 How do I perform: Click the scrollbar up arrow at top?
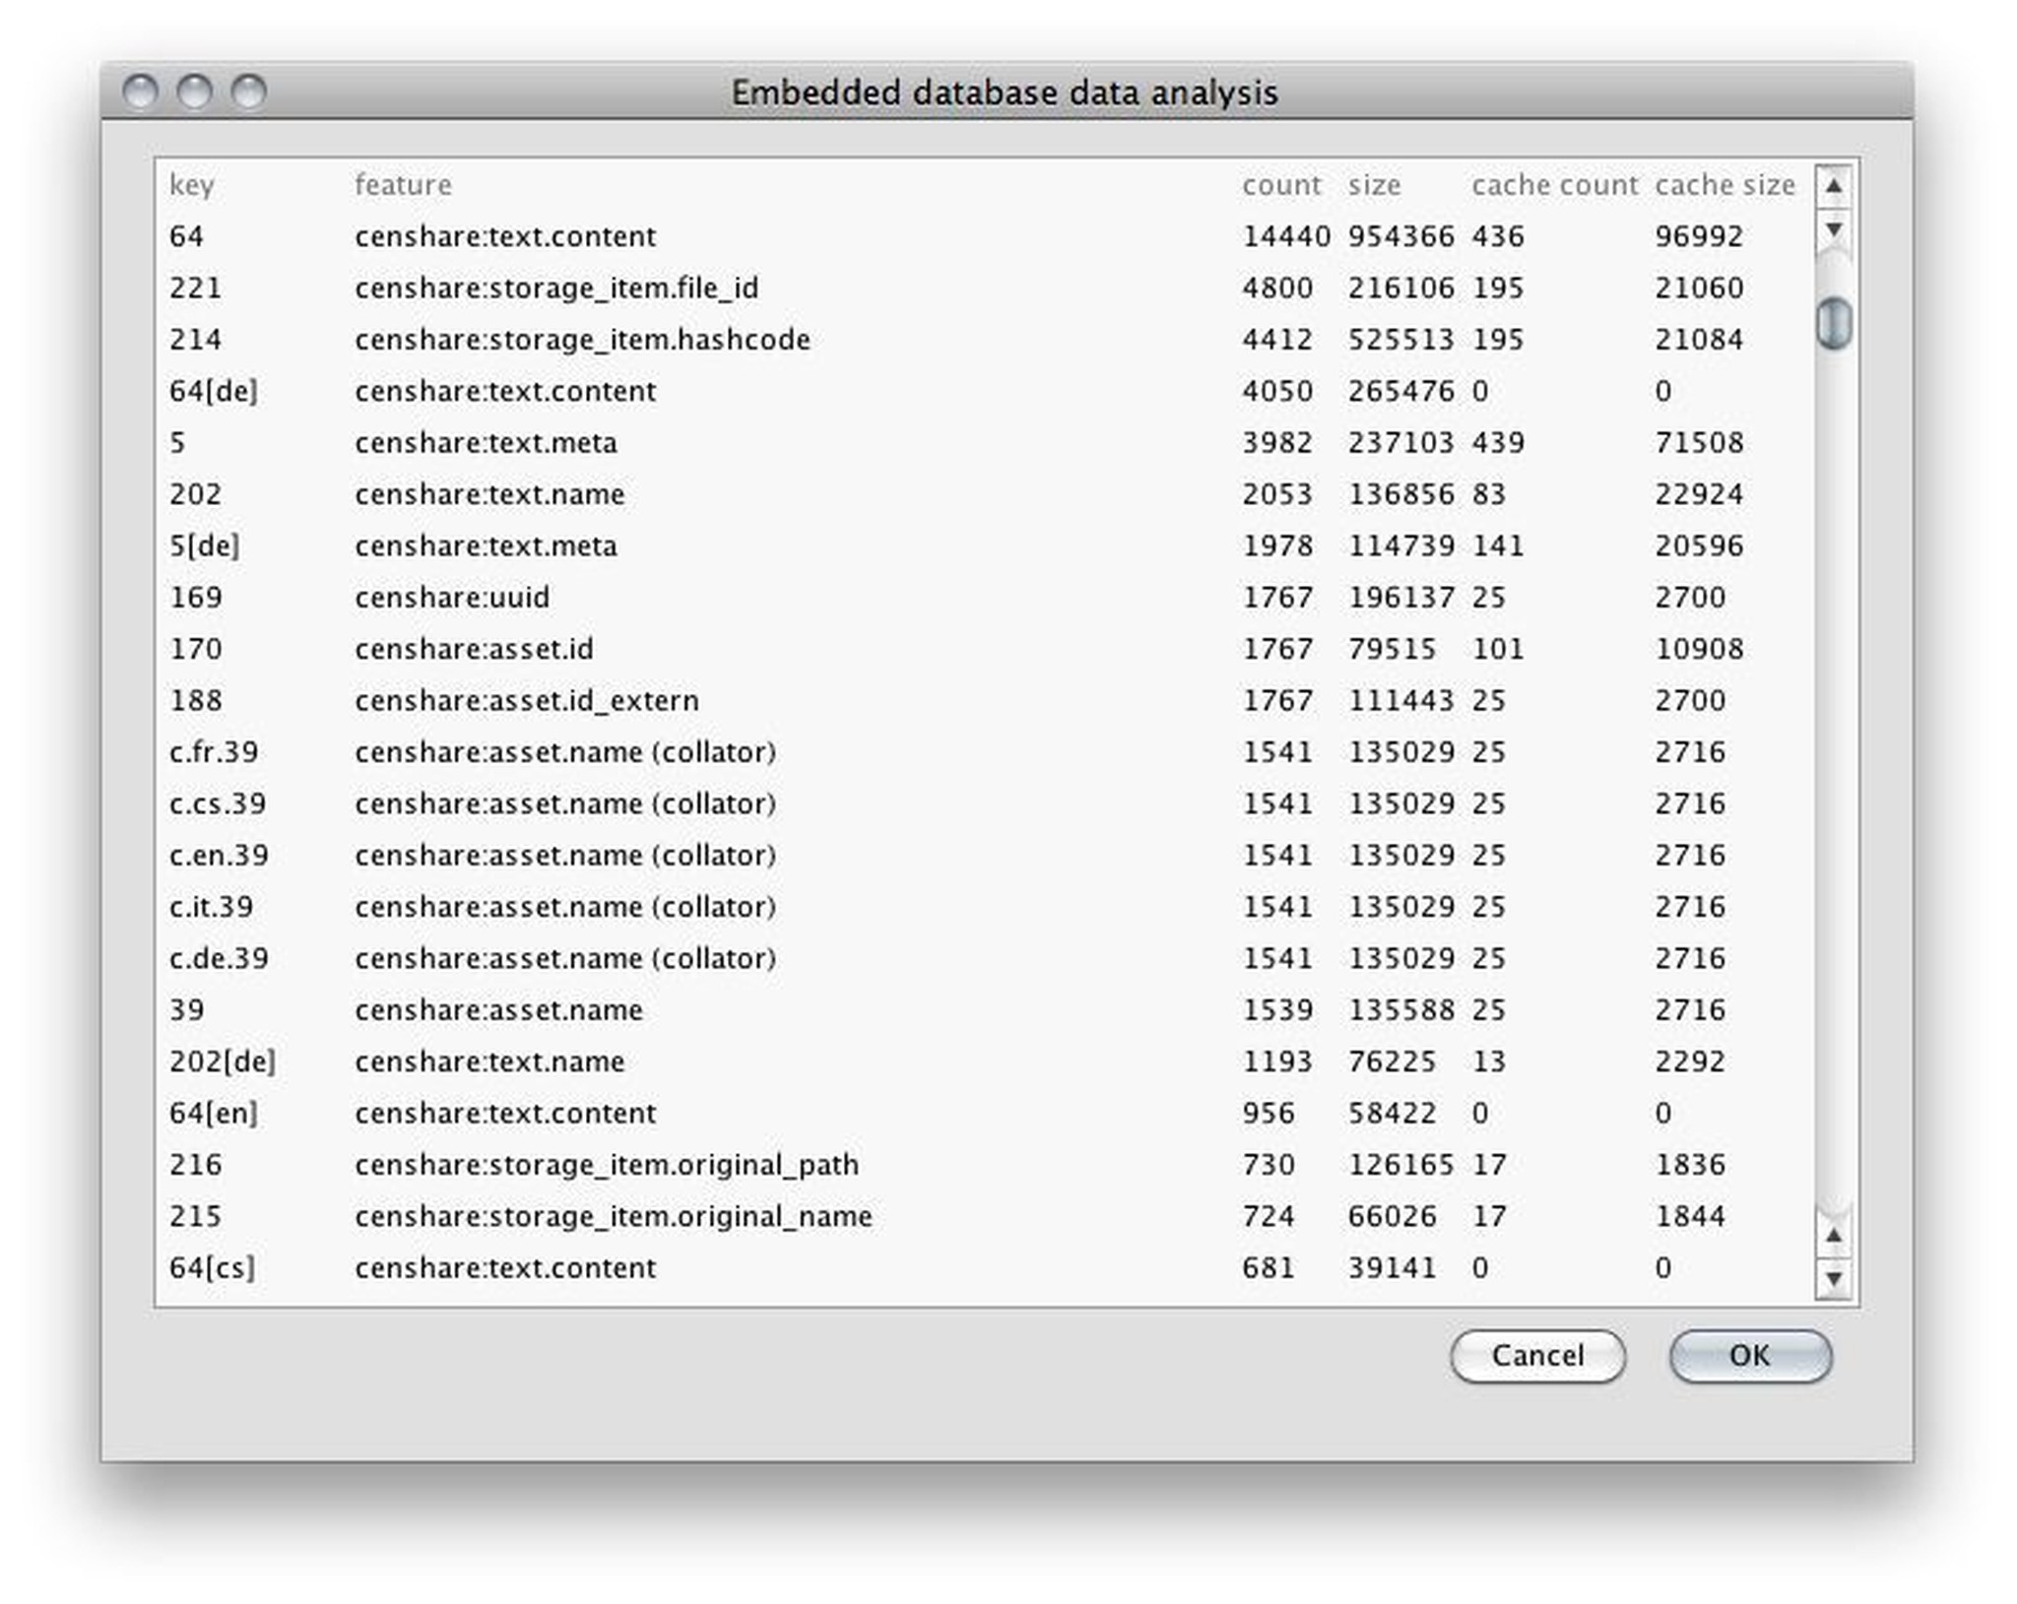[1834, 184]
